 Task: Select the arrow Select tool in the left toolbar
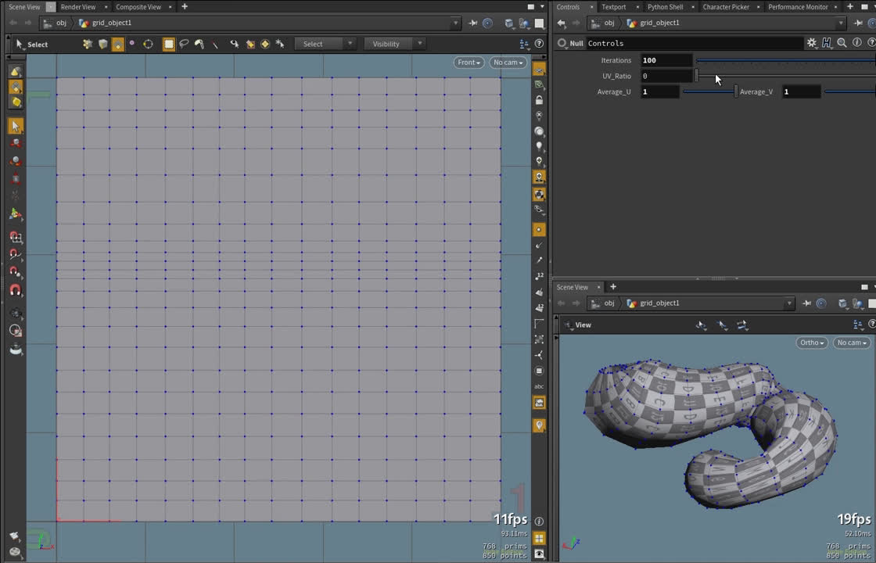click(16, 126)
